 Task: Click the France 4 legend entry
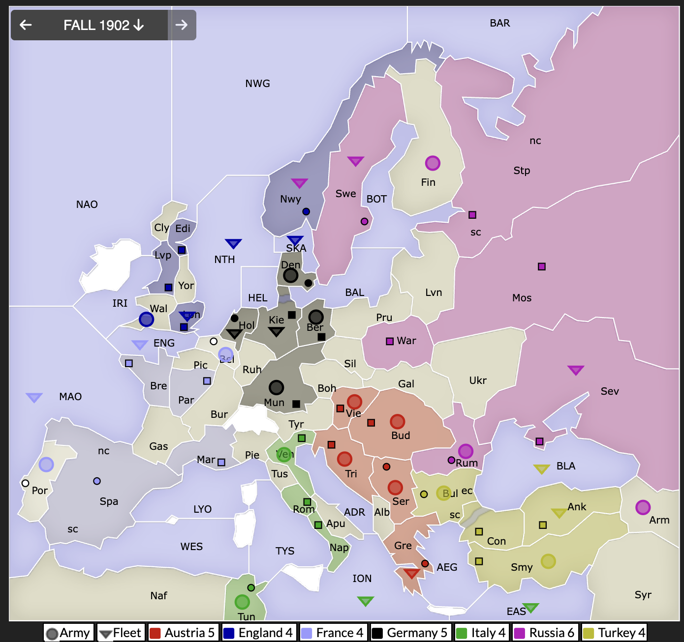point(333,633)
